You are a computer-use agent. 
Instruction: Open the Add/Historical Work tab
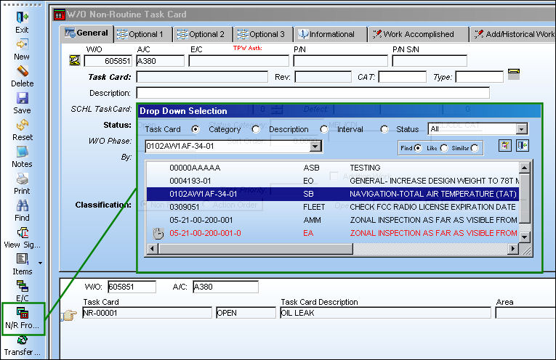(513, 34)
